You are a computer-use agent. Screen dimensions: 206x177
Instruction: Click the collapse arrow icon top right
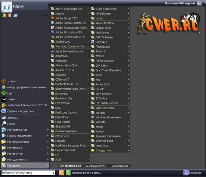(x=199, y=3)
